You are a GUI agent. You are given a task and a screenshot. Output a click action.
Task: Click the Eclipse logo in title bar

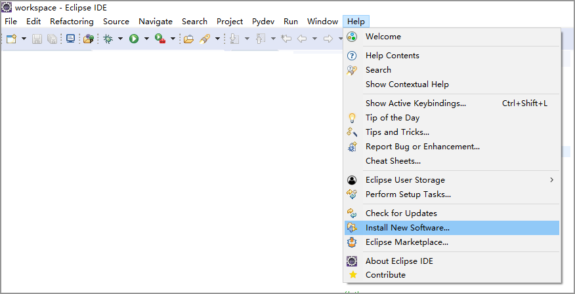pyautogui.click(x=7, y=7)
